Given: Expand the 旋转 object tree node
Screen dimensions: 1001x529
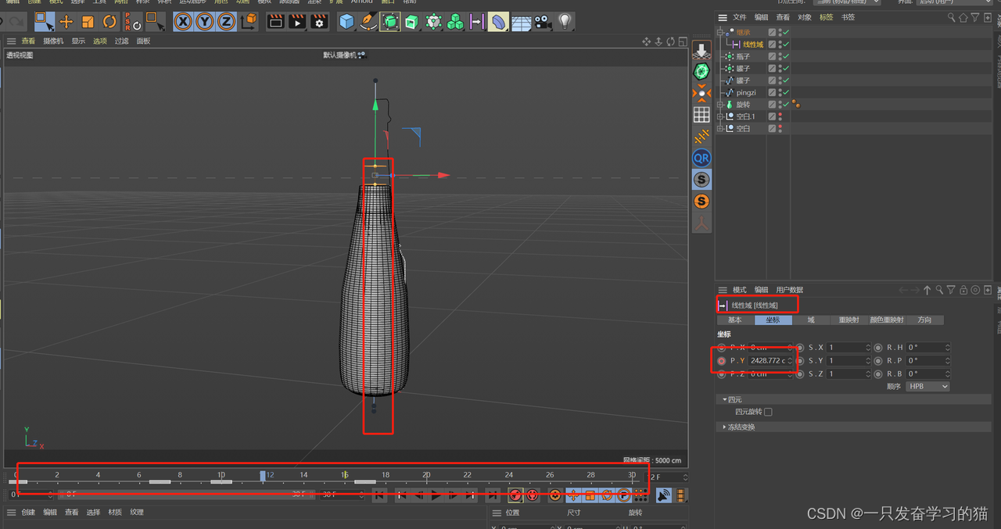Looking at the screenshot, I should 720,105.
